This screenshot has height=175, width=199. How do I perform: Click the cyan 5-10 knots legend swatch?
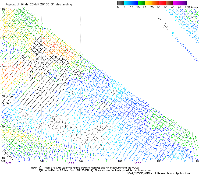(x=127, y=3)
